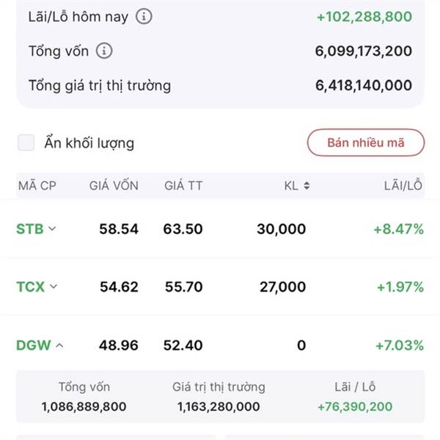Expand the STB stock row chevron
Image resolution: width=440 pixels, height=440 pixels.
click(52, 229)
